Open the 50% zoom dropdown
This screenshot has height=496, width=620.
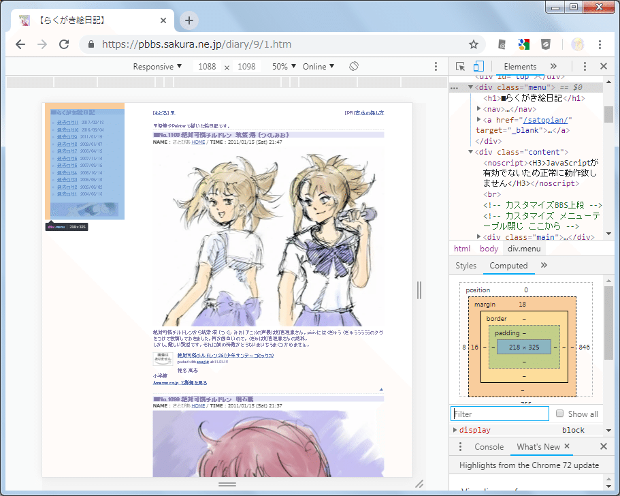(284, 67)
